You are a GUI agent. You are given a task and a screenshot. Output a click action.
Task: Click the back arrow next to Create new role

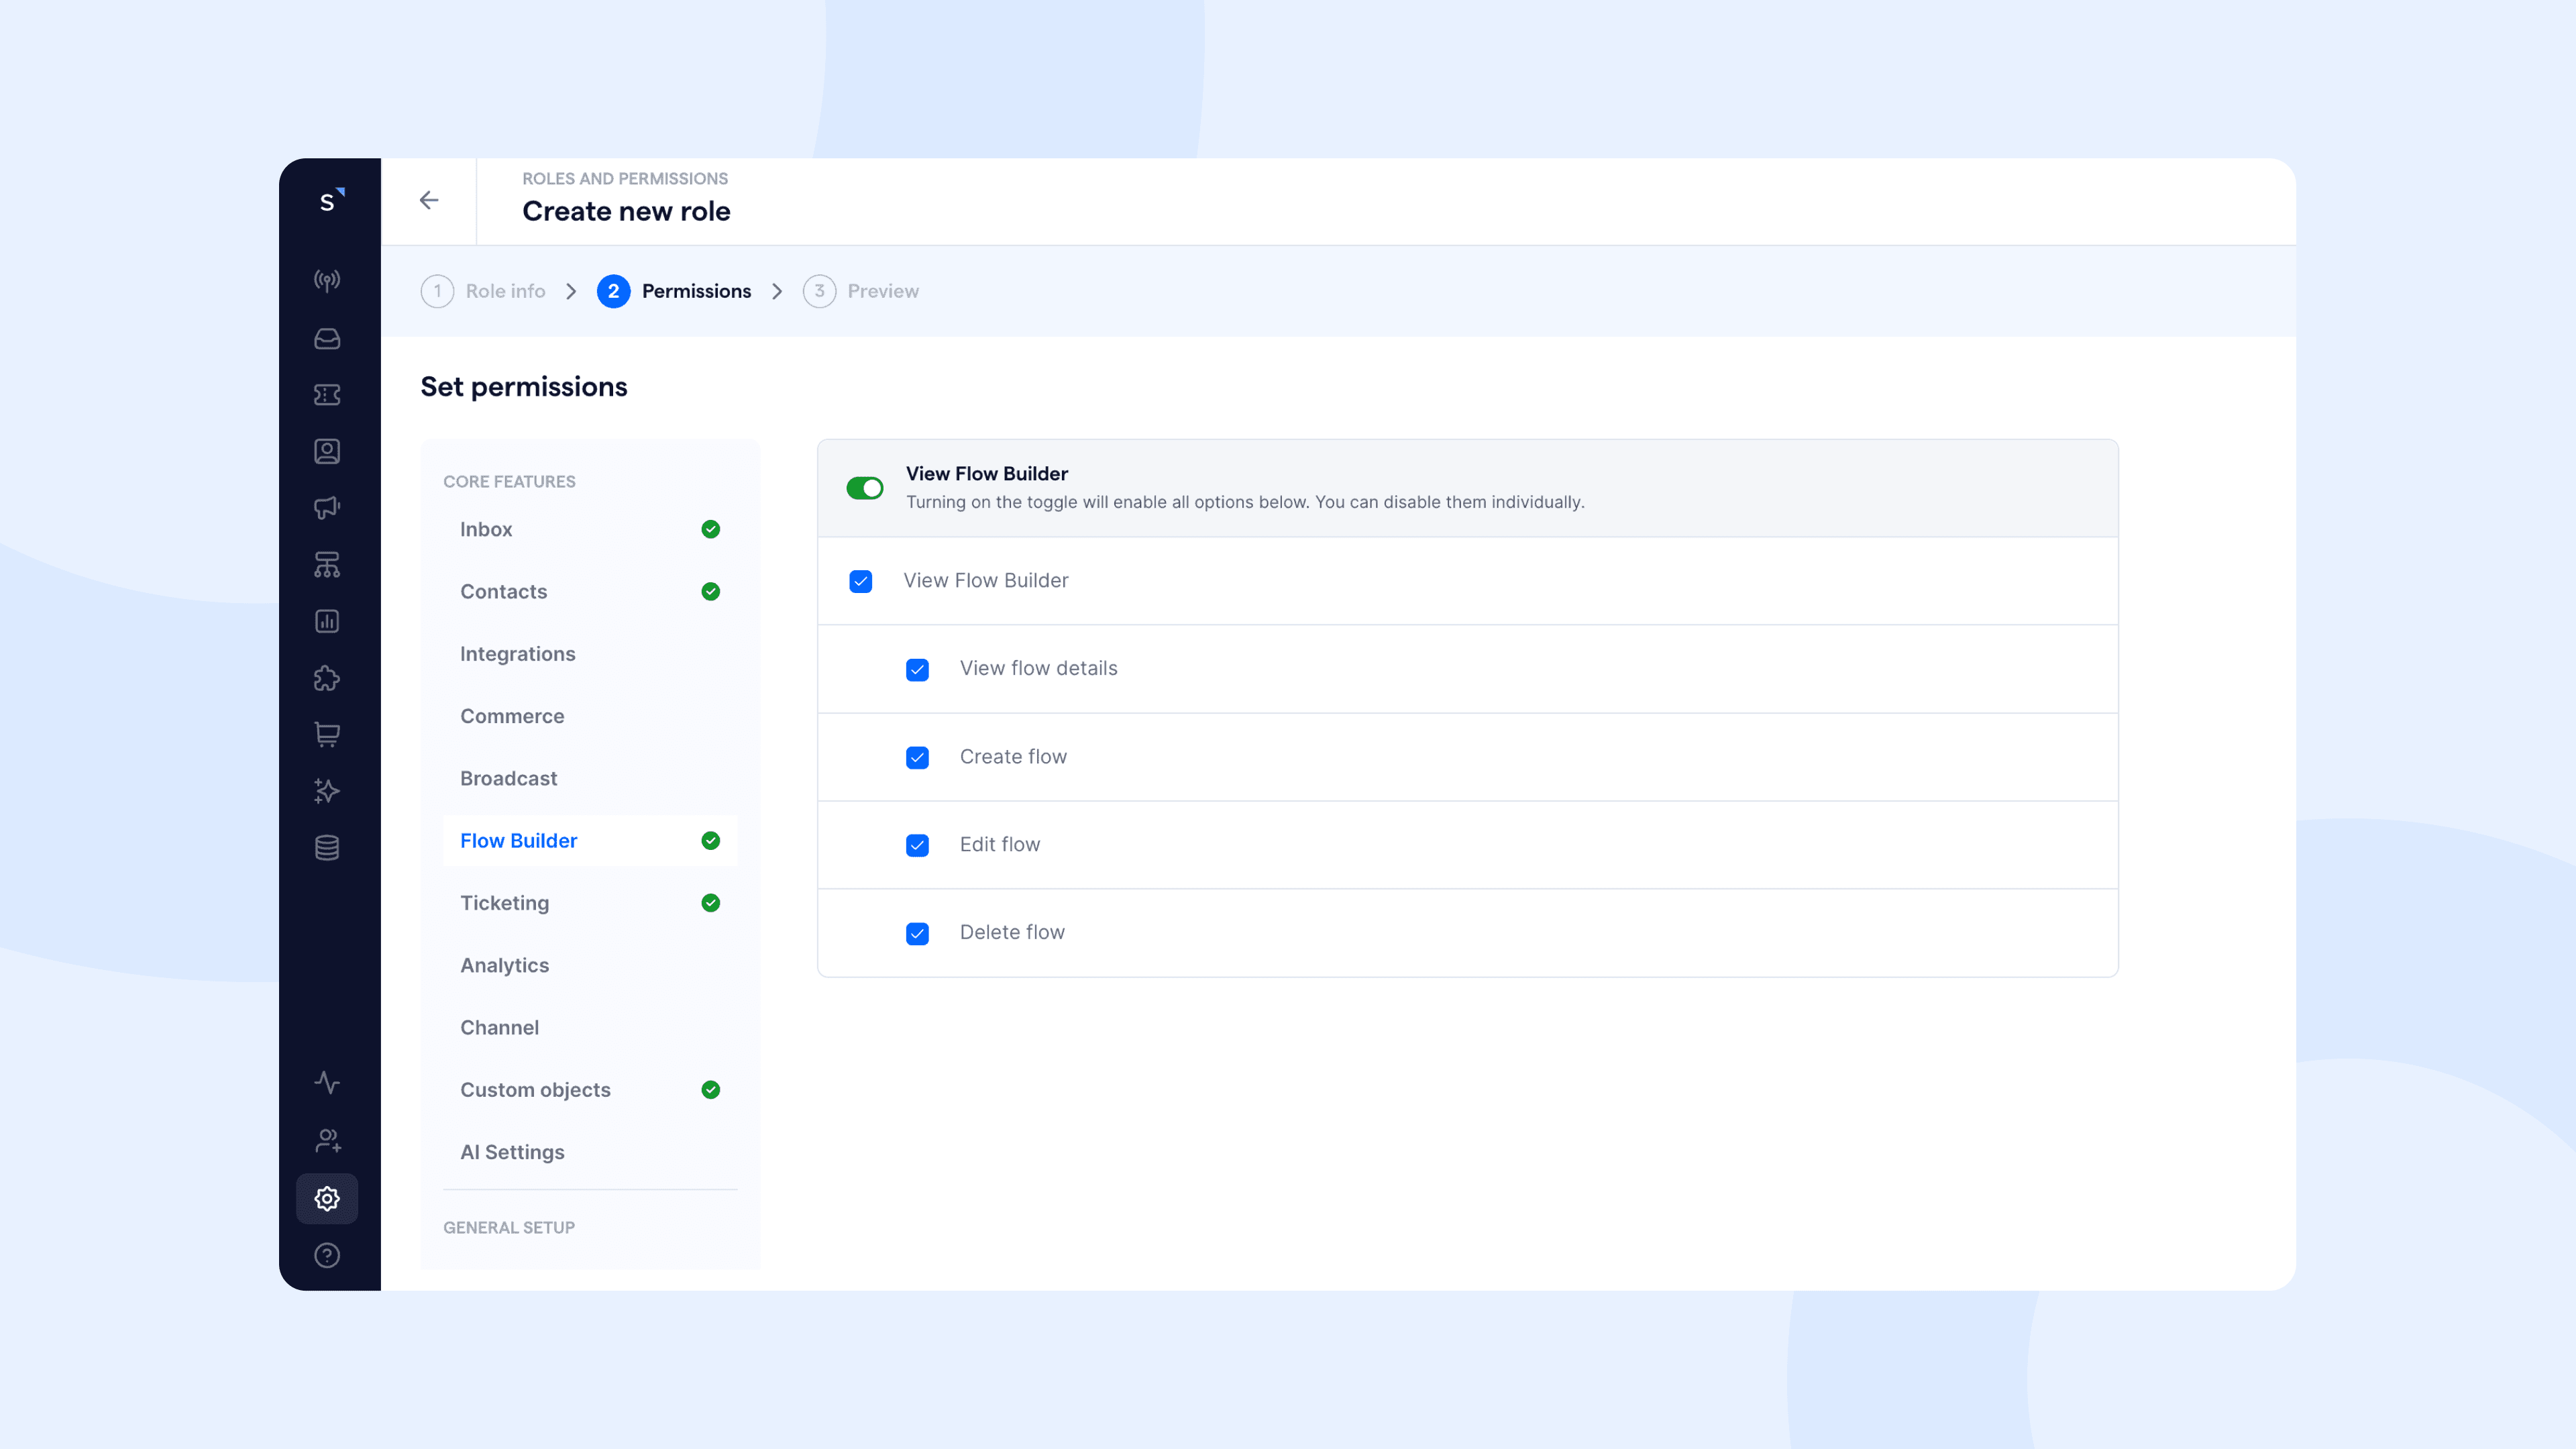pyautogui.click(x=429, y=200)
